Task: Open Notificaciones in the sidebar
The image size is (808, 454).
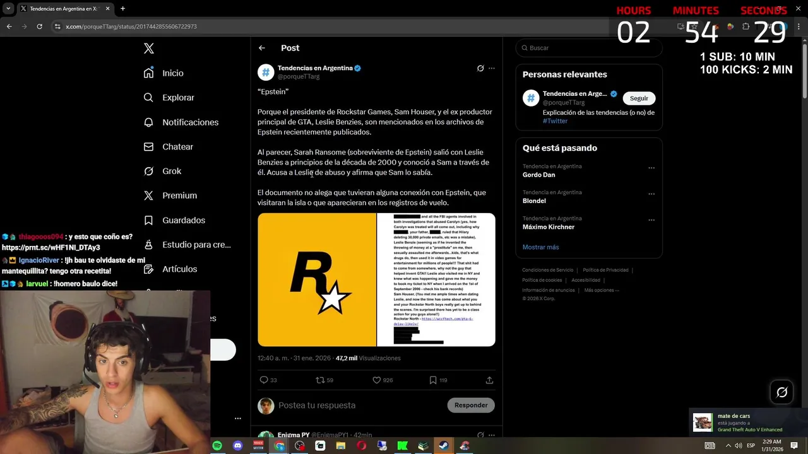Action: pyautogui.click(x=181, y=122)
